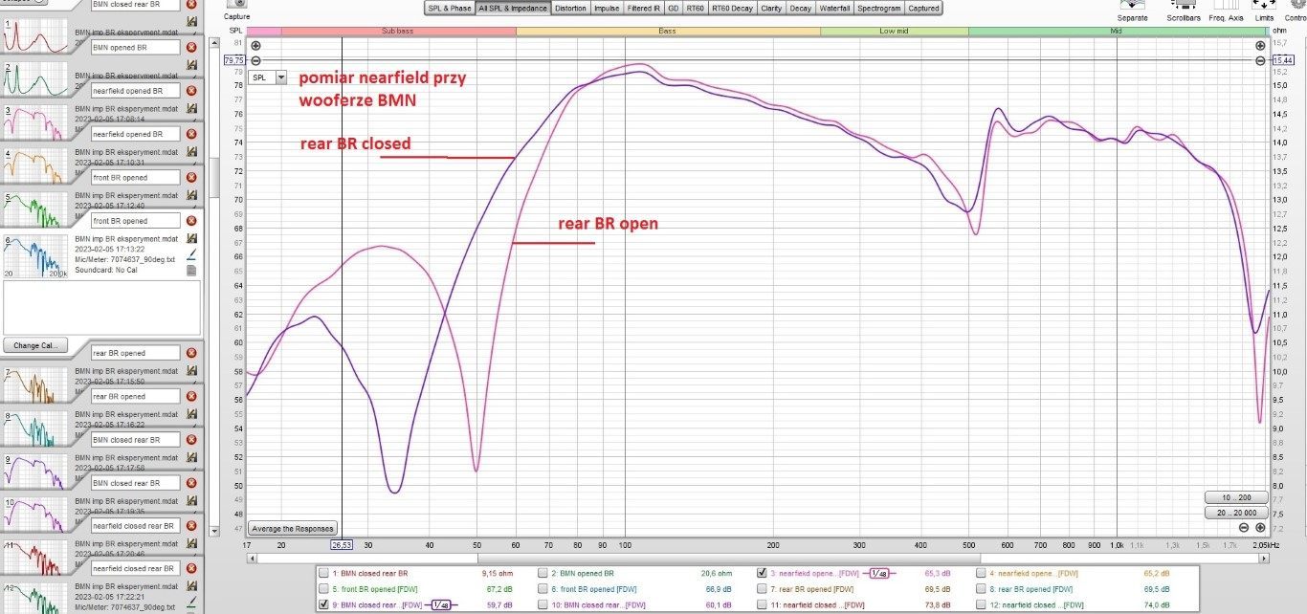Toggle trace 1 BMN closed rear BR checkbox
This screenshot has width=1307, height=614.
pyautogui.click(x=323, y=573)
